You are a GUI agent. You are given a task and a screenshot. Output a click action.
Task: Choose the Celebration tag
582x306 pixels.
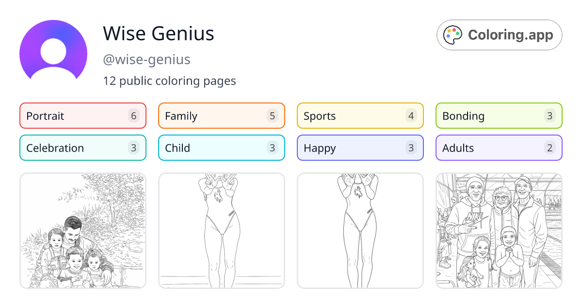[x=82, y=148]
